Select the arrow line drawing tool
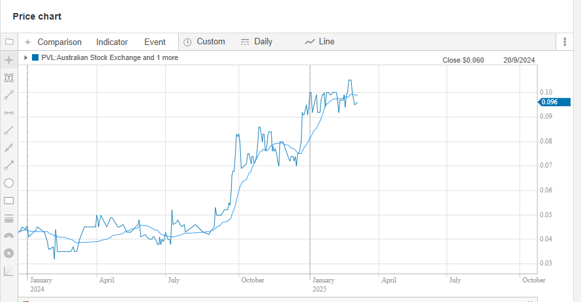Screen dimensions: 581x302 (9, 166)
